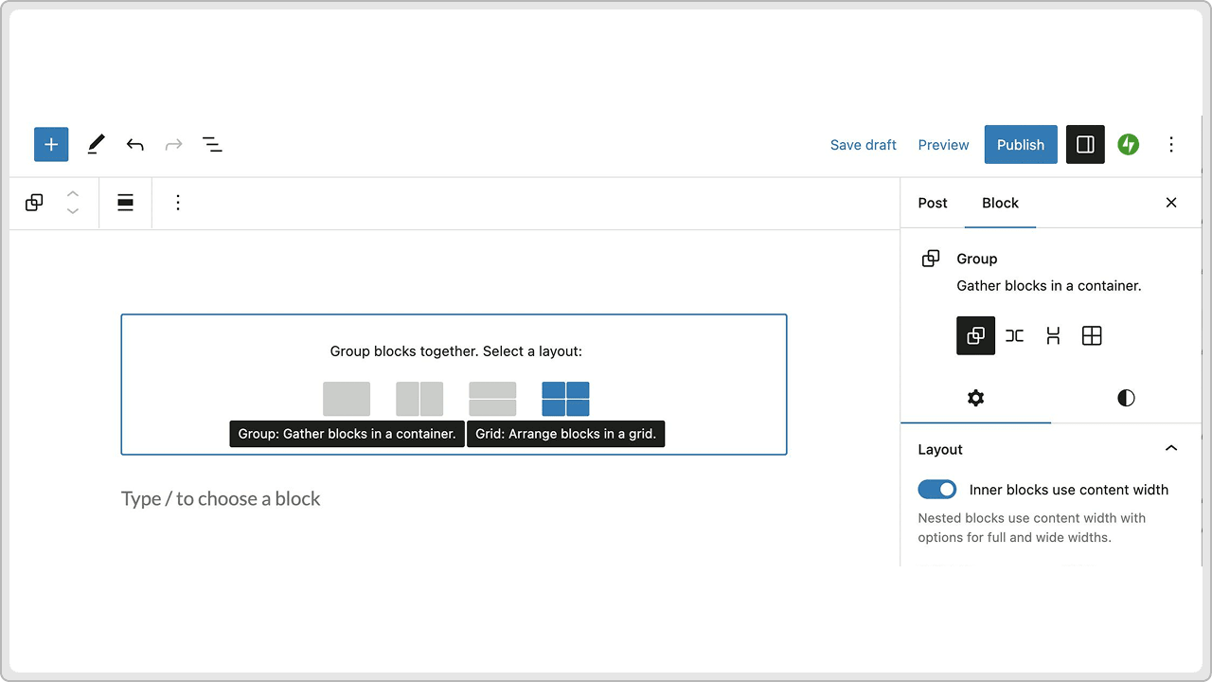Select the Grid variation icon in sidebar

coord(1092,336)
